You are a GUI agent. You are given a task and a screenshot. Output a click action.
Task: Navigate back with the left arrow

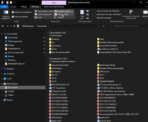coord(3,26)
